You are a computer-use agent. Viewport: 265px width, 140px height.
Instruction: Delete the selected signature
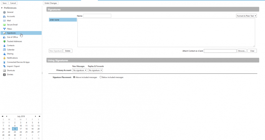tap(67, 51)
